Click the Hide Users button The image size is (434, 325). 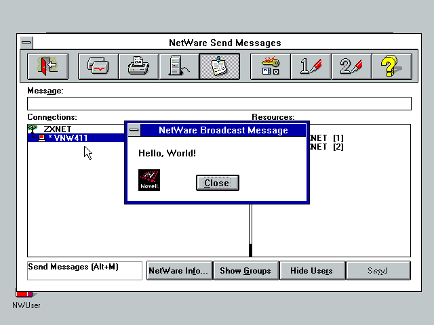[312, 271]
